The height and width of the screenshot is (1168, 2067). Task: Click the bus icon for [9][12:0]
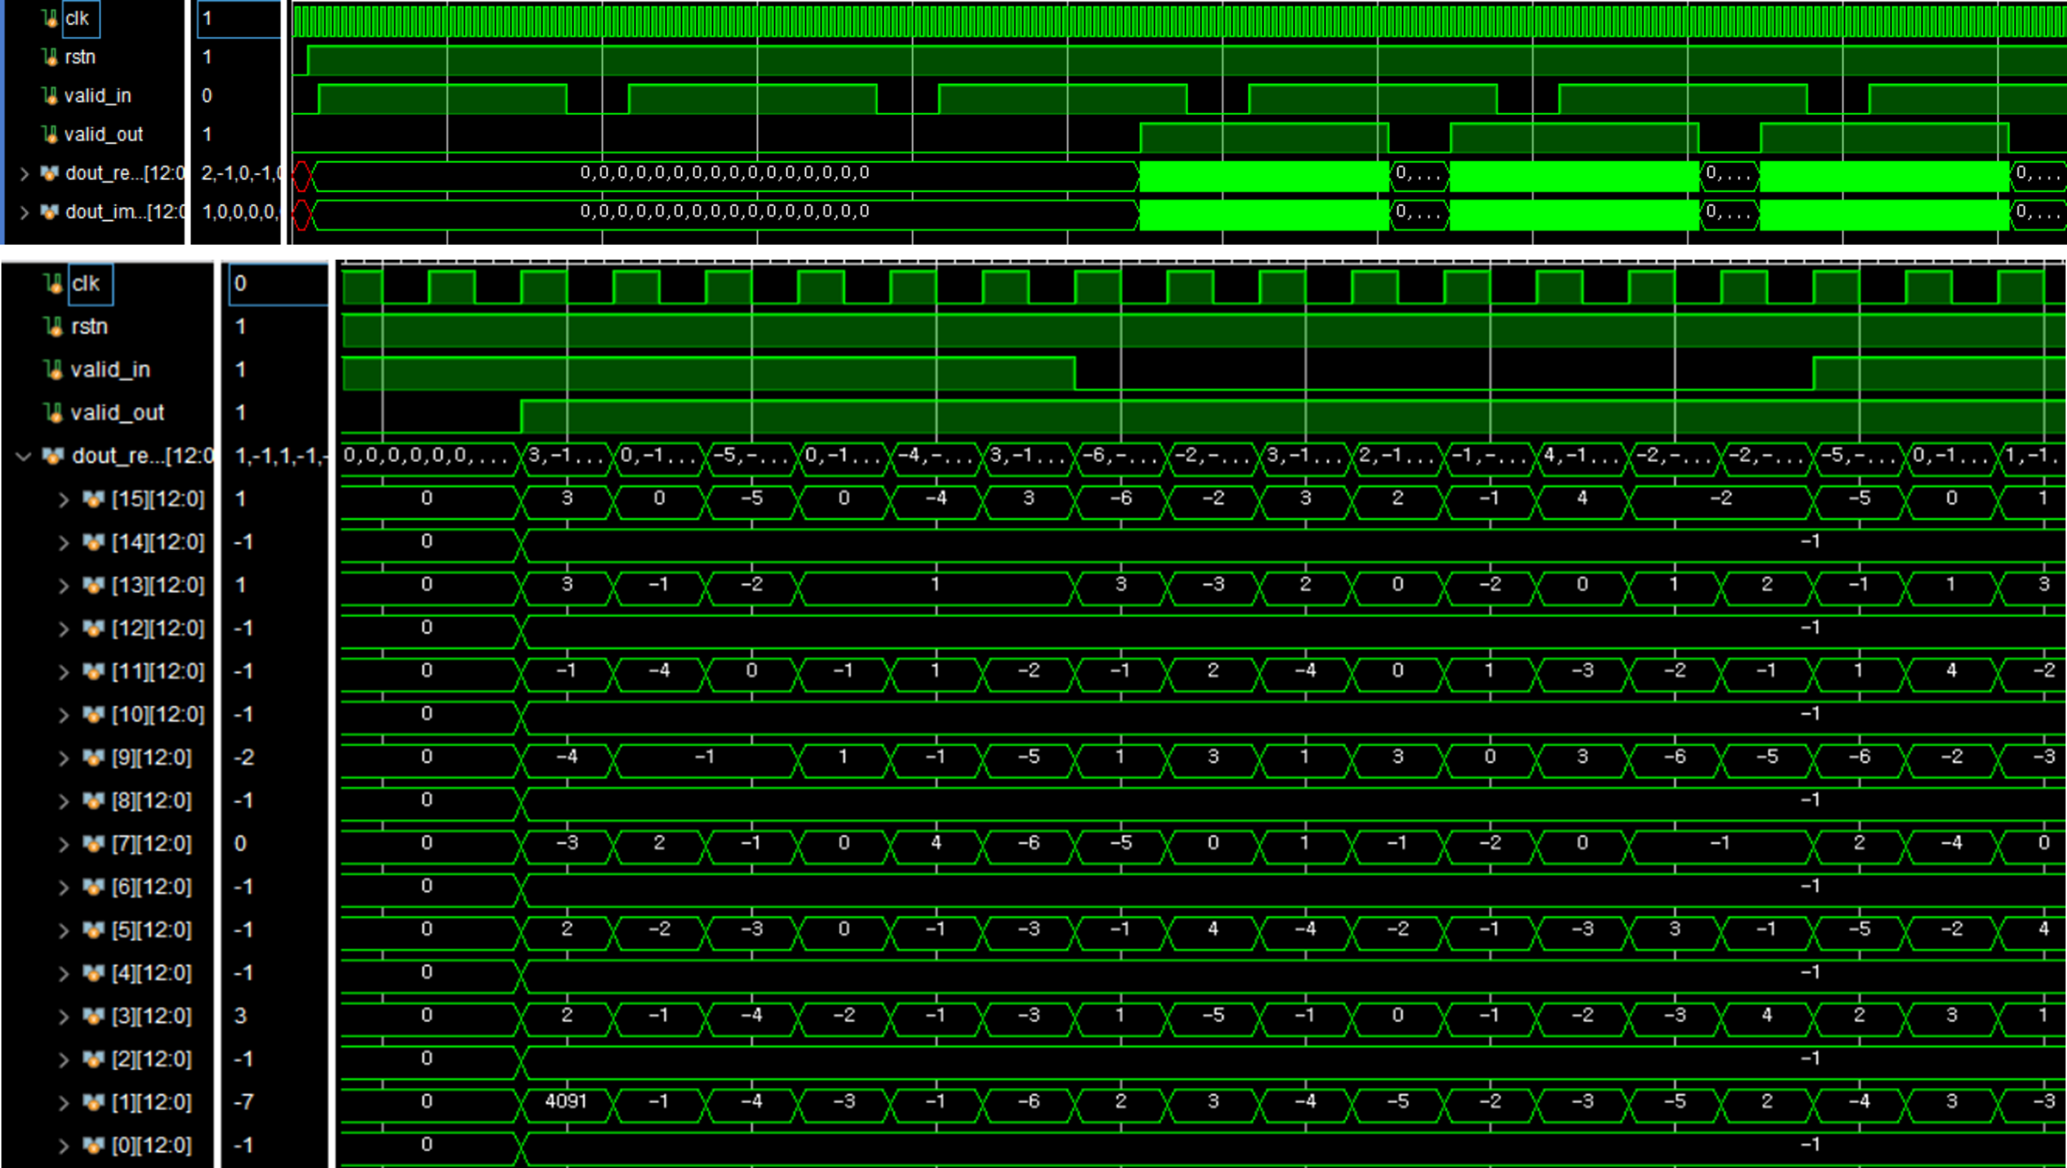click(93, 757)
